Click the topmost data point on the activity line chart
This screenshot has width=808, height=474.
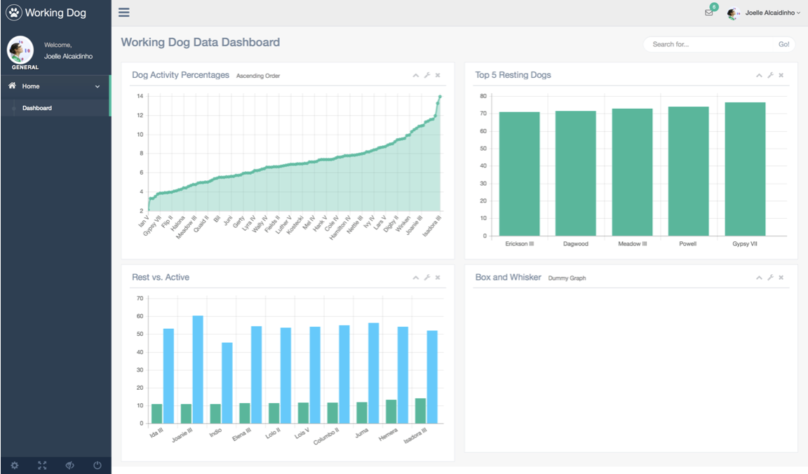tap(440, 97)
